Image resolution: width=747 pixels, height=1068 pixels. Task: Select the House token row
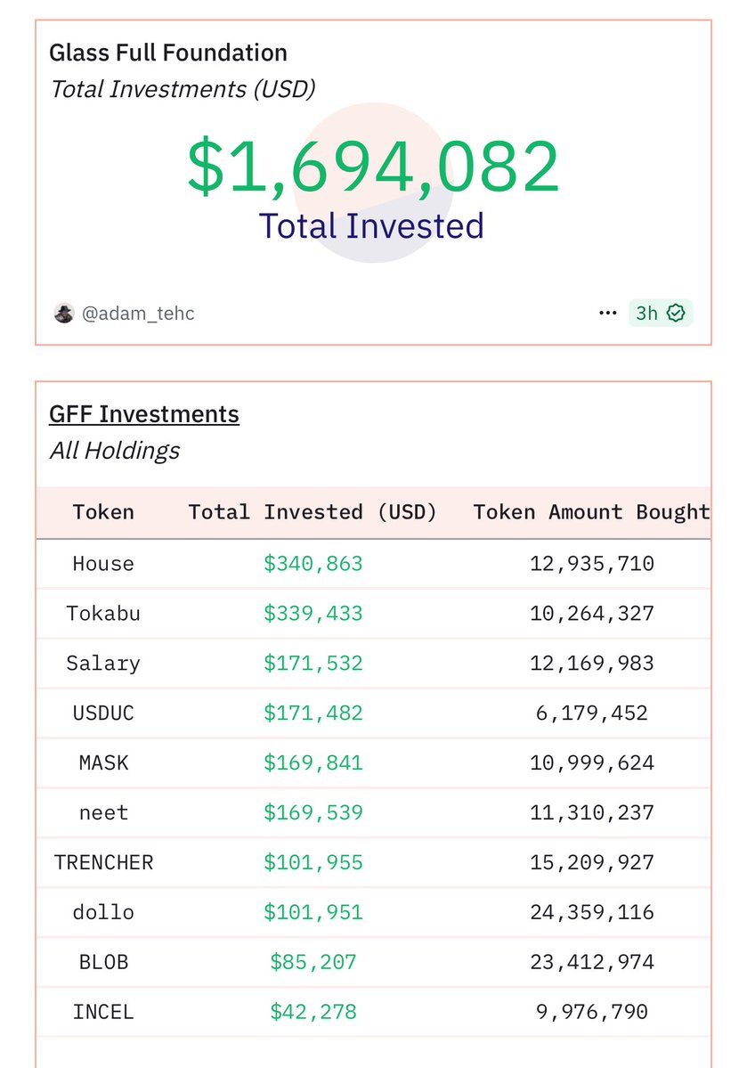click(373, 564)
